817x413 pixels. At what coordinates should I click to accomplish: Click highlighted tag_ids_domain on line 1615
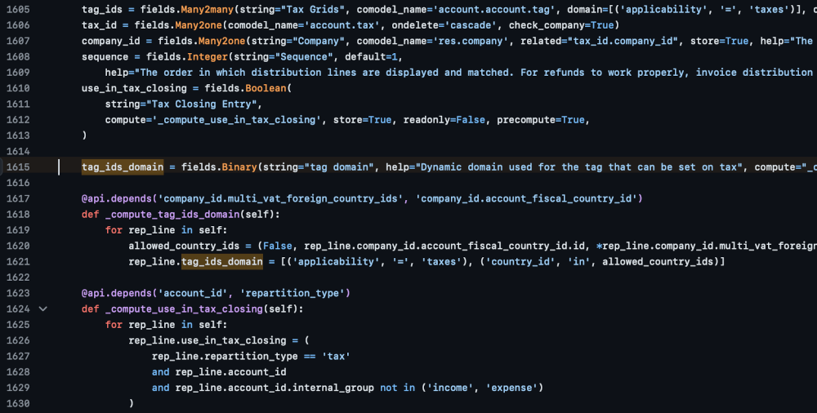[x=123, y=167]
